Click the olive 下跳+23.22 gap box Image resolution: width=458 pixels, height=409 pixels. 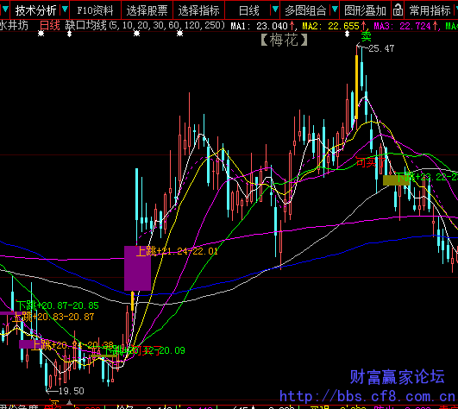[x=397, y=180]
